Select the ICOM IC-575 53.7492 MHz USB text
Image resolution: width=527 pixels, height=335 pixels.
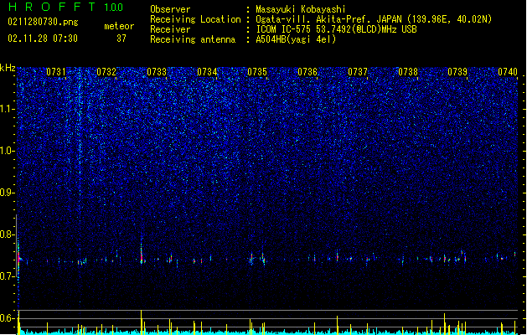tap(337, 29)
